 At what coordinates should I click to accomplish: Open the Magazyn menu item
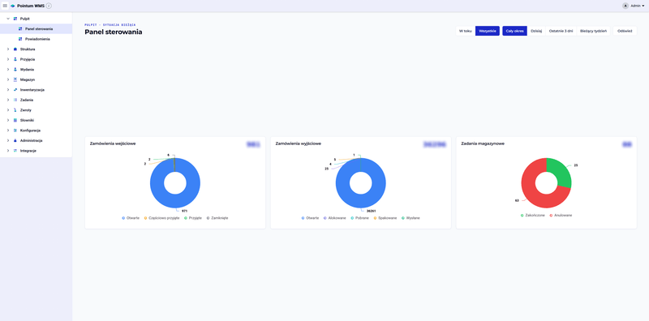coord(36,79)
